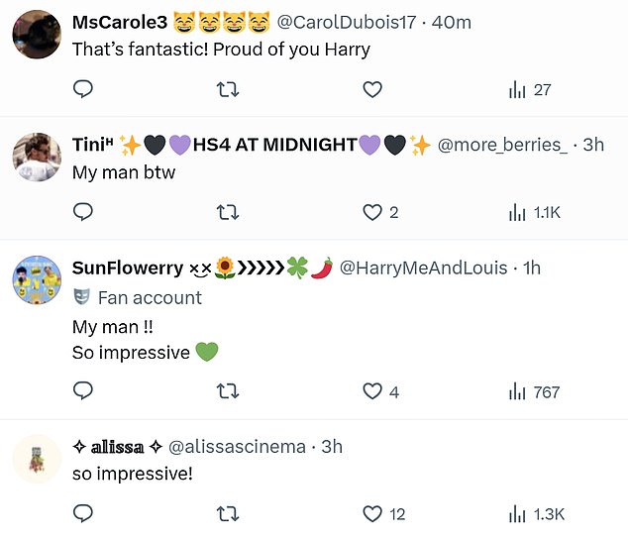Open the @HarryMeAndLouis profile handle

[423, 268]
